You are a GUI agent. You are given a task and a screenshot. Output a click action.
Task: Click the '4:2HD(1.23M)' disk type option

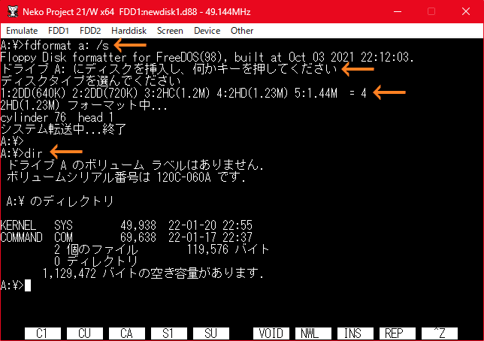point(253,93)
